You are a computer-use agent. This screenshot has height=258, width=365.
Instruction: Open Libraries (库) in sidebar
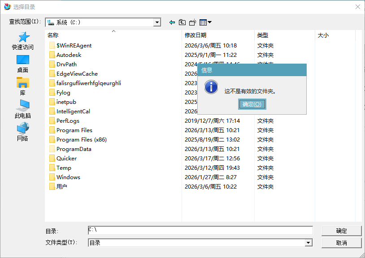coord(22,86)
